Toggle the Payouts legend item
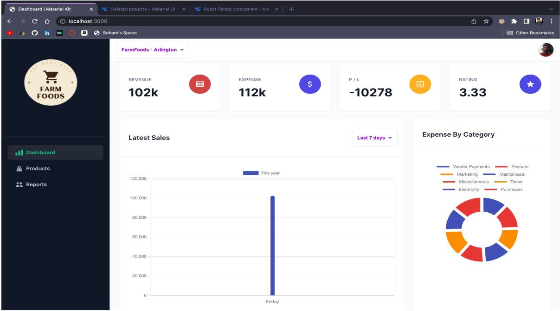Viewport: 560px width, 311px height. [511, 166]
